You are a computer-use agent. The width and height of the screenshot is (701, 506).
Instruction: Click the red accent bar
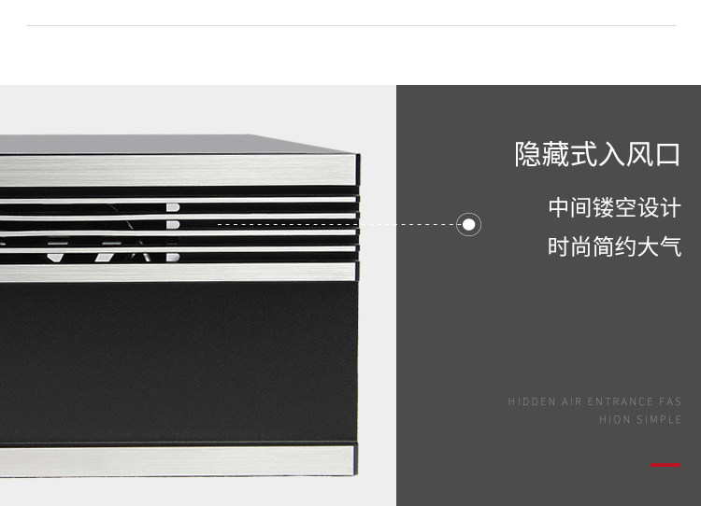(665, 465)
